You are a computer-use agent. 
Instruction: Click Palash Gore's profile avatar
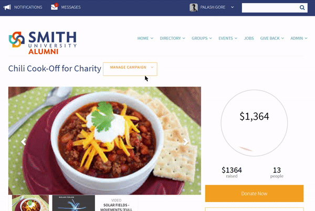(x=193, y=8)
